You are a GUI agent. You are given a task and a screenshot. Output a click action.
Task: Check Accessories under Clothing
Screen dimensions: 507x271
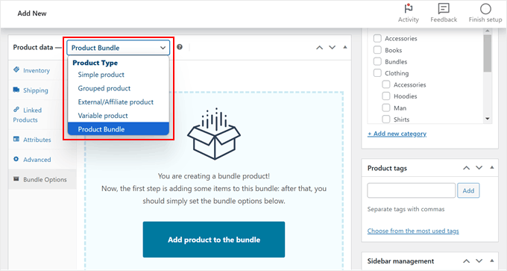click(386, 84)
